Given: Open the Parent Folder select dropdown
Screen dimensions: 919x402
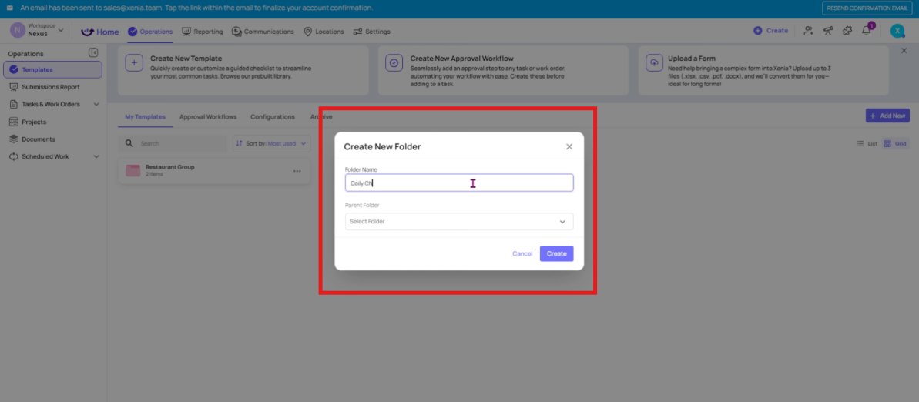Looking at the screenshot, I should (459, 222).
